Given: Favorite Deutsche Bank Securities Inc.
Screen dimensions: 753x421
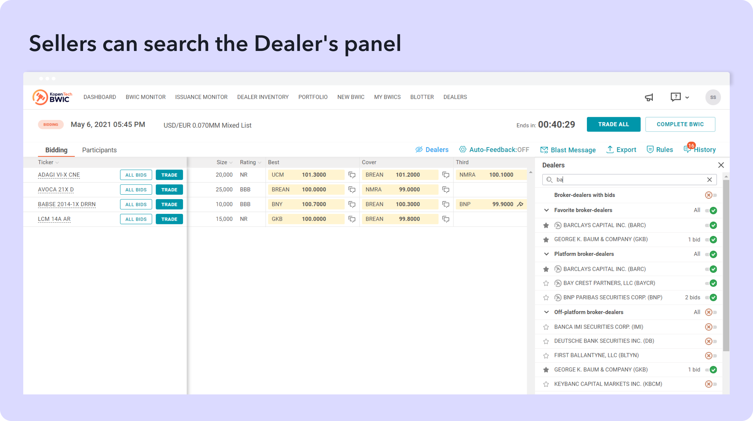Looking at the screenshot, I should point(546,341).
